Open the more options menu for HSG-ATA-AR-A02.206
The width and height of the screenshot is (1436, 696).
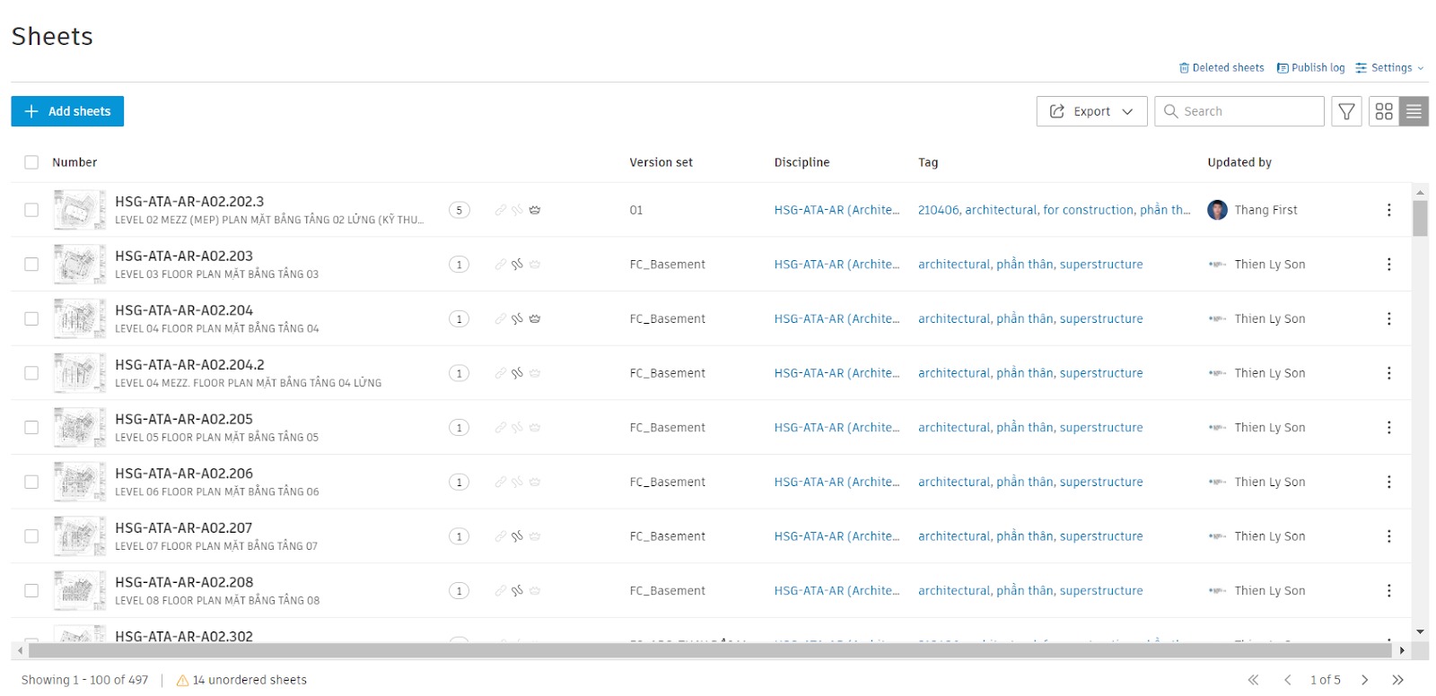point(1388,482)
